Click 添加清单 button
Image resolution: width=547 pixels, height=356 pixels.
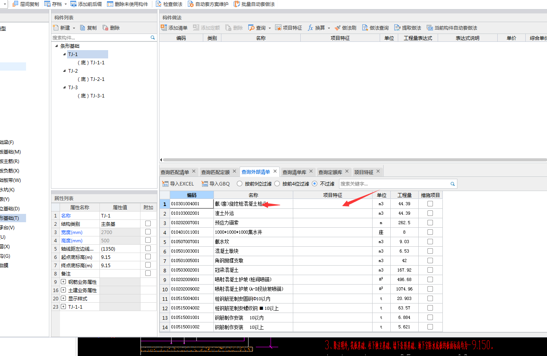click(x=174, y=28)
